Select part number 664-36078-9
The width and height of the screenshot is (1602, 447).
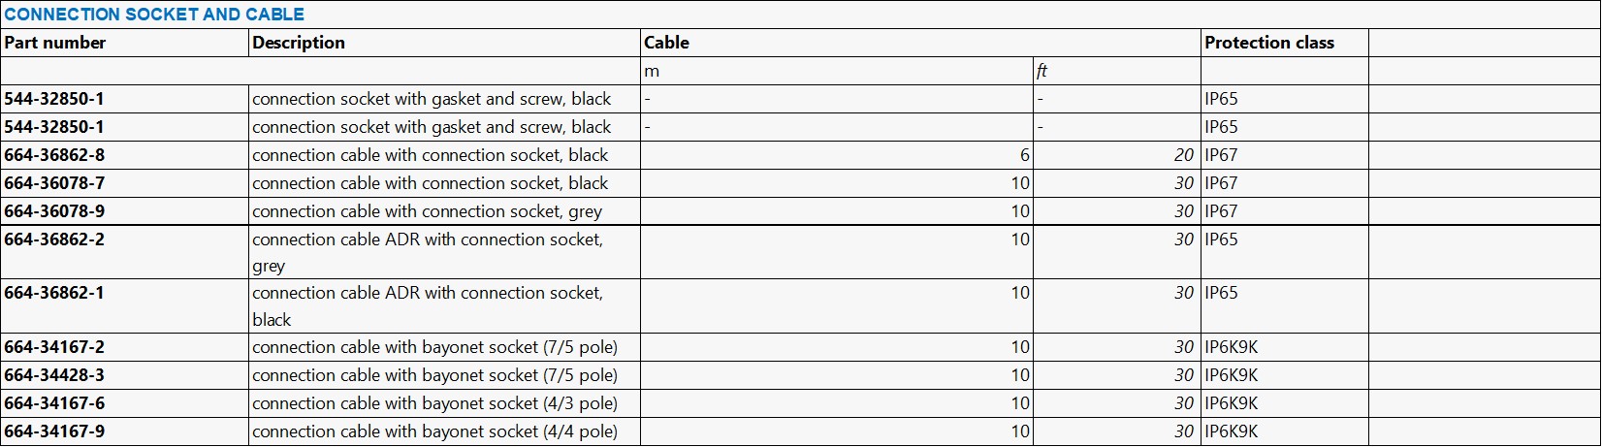click(54, 211)
